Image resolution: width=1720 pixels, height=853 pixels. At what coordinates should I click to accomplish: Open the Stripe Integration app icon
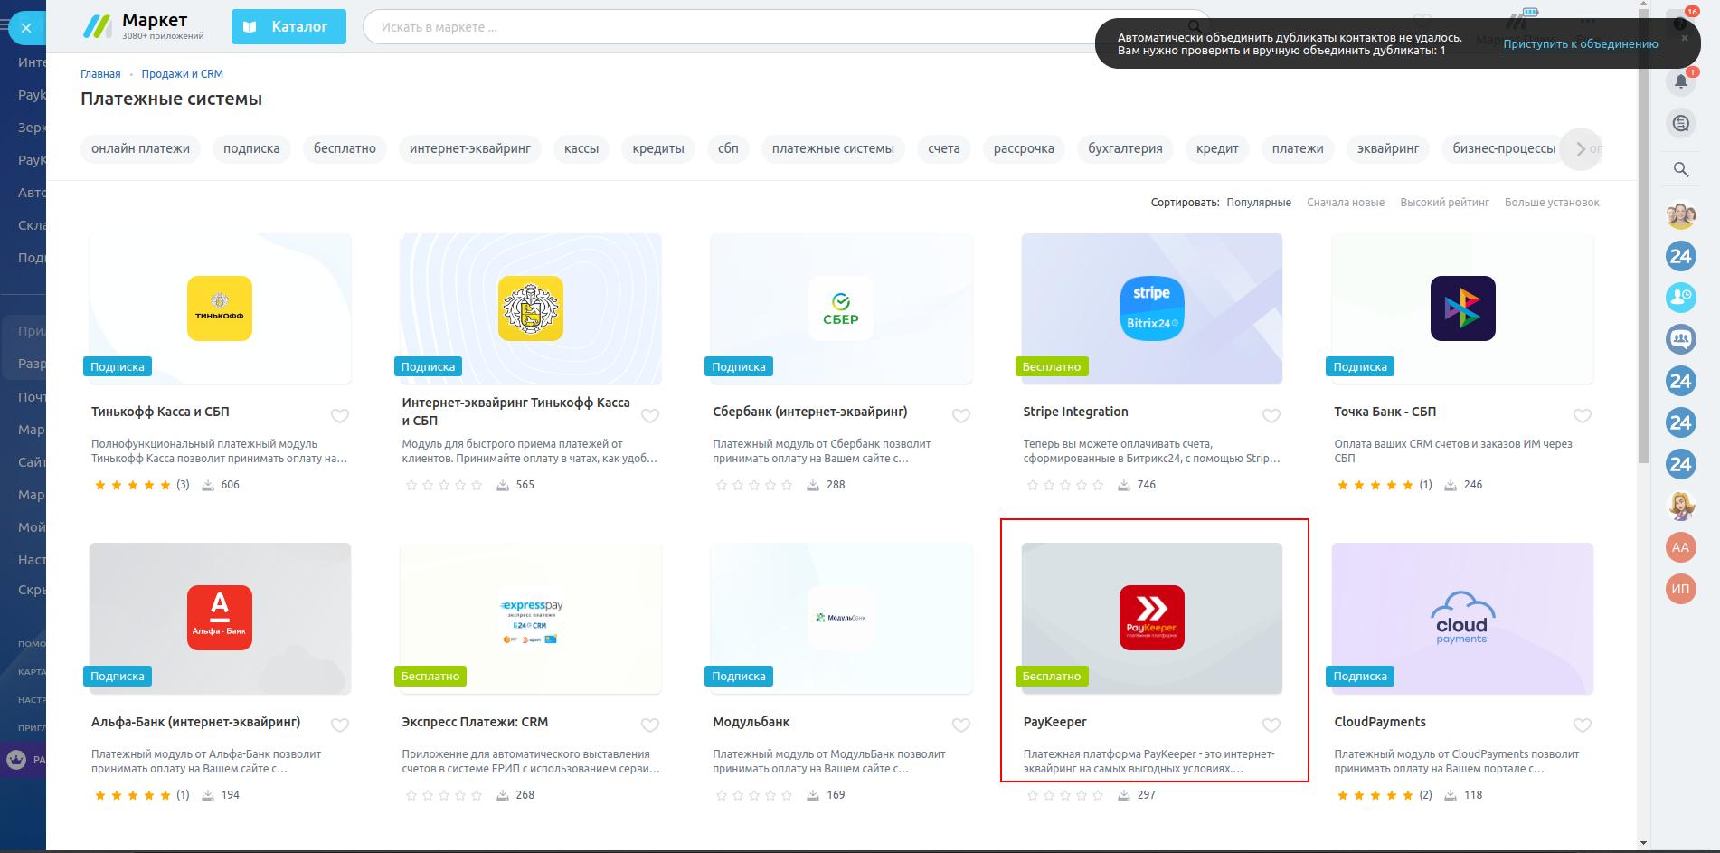pyautogui.click(x=1151, y=308)
